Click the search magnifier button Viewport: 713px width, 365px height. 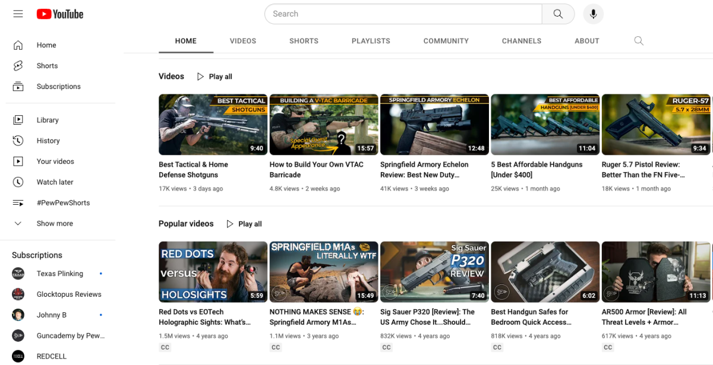tap(558, 14)
